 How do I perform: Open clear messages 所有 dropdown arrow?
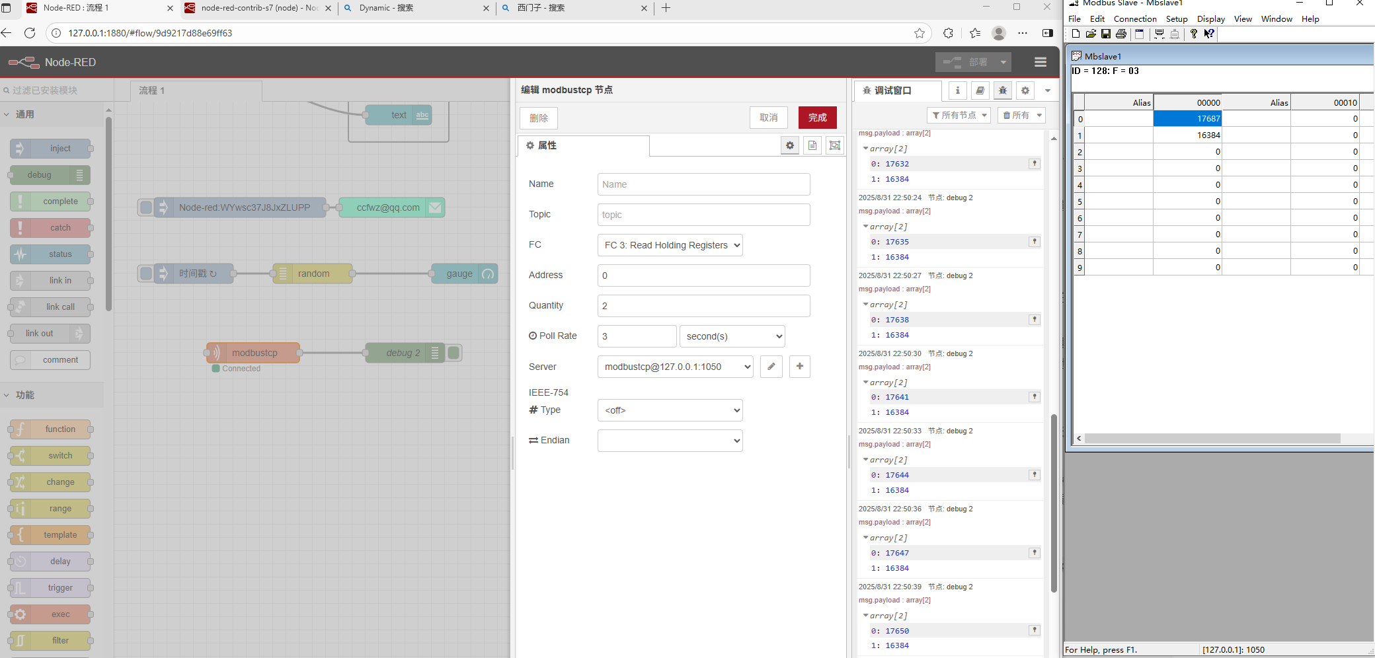pos(1039,115)
